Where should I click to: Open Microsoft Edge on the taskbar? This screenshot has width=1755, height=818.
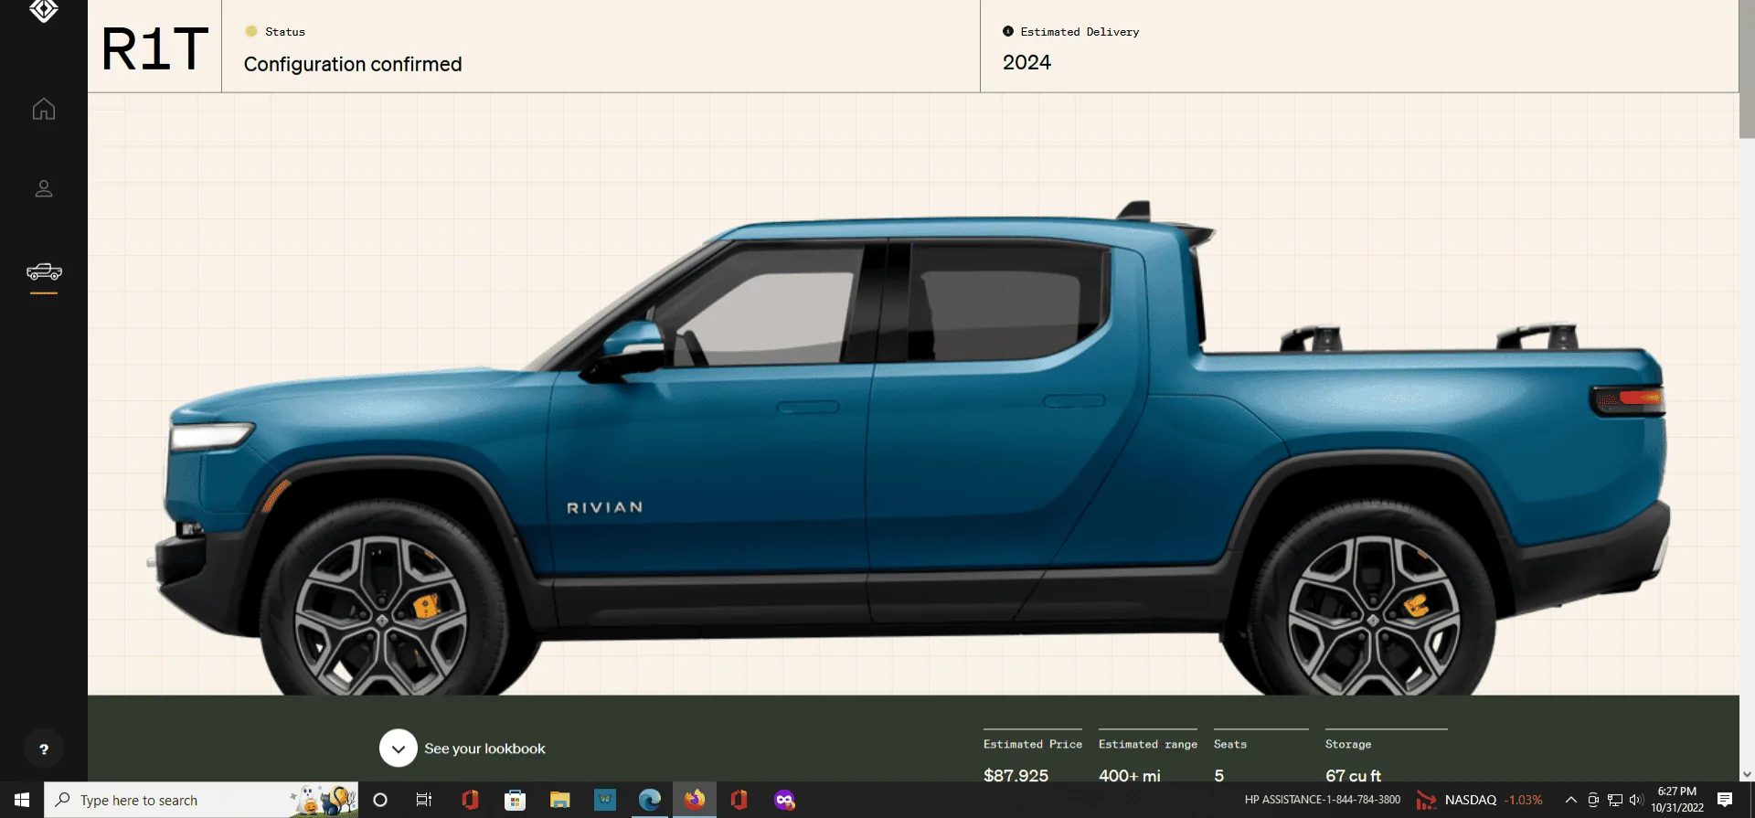(x=650, y=800)
